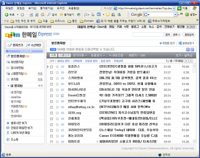Star the 리브로 email

pos(57,72)
